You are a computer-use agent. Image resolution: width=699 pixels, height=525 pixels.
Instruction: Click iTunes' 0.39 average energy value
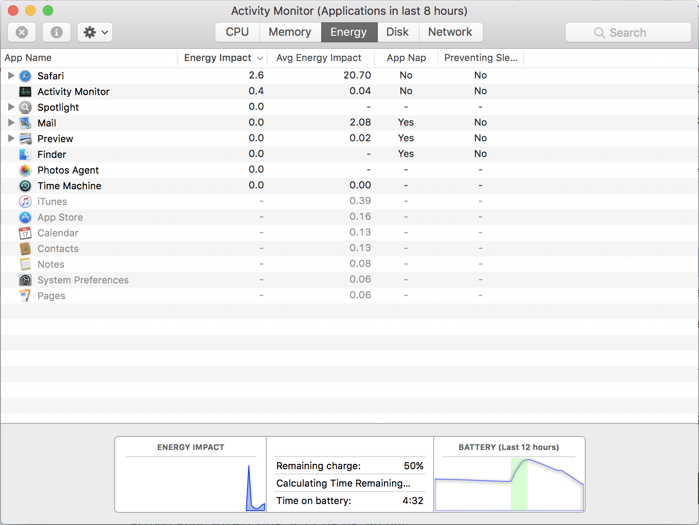pyautogui.click(x=360, y=201)
